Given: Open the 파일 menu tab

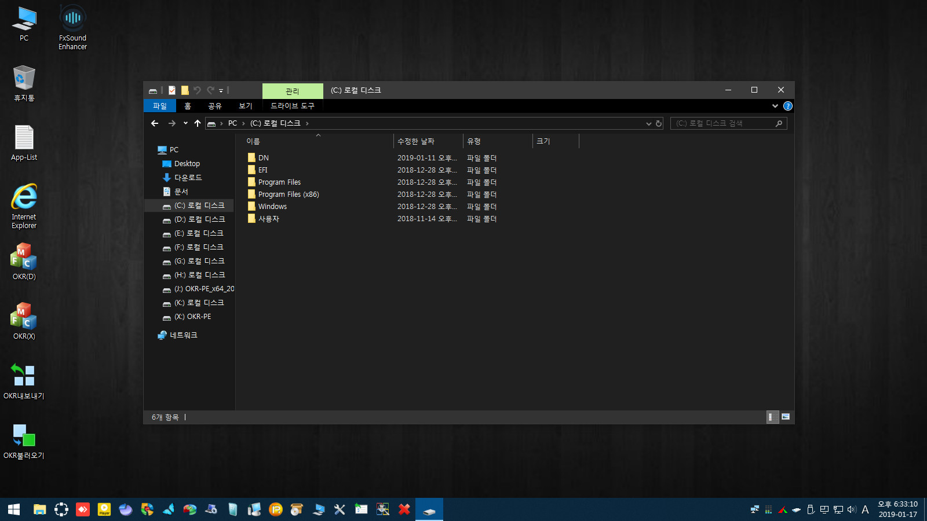Looking at the screenshot, I should click(160, 106).
